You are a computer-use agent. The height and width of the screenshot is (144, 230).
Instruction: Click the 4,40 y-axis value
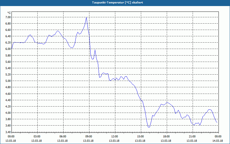coord(8,100)
